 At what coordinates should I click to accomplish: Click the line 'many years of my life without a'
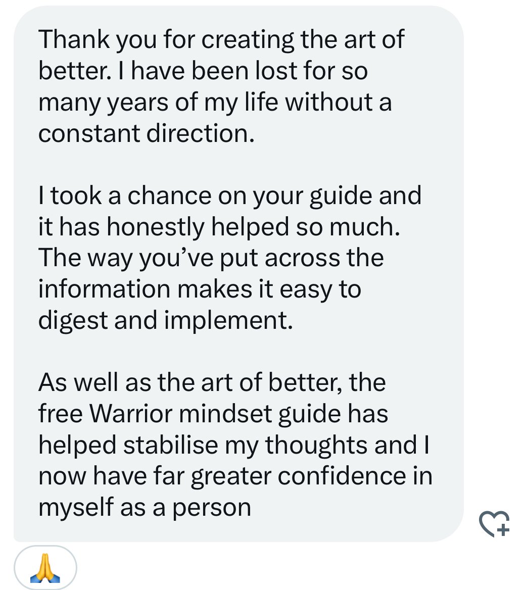[x=215, y=103]
